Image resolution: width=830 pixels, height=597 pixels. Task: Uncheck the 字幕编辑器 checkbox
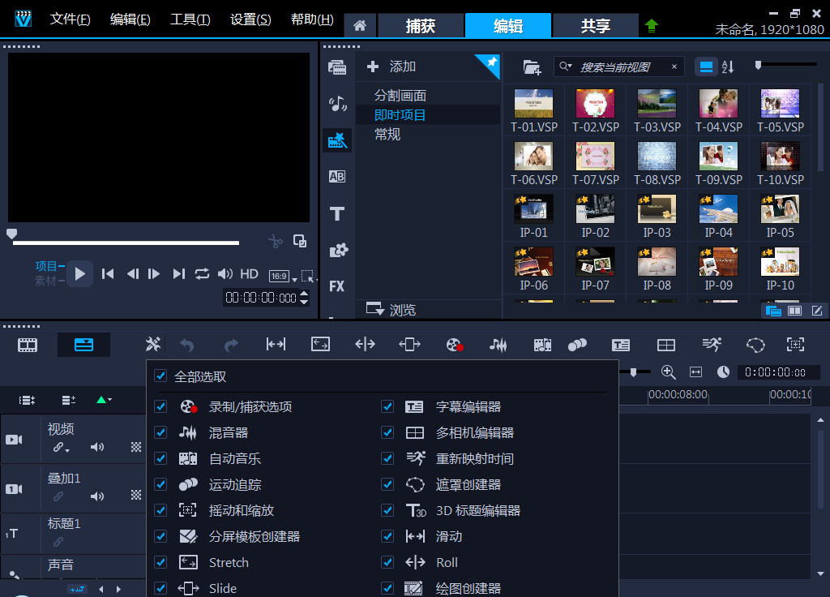[x=387, y=406]
